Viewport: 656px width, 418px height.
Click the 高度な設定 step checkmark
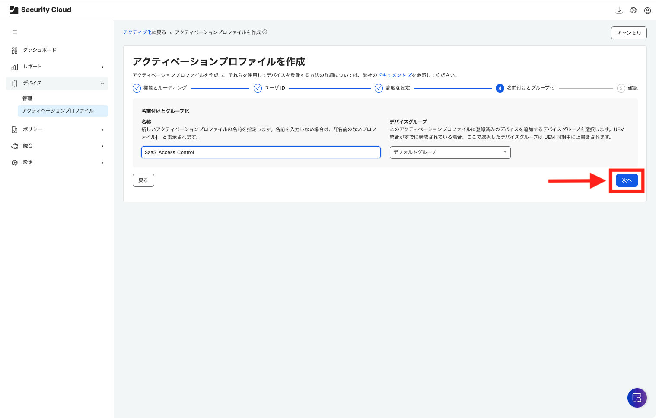click(x=379, y=88)
